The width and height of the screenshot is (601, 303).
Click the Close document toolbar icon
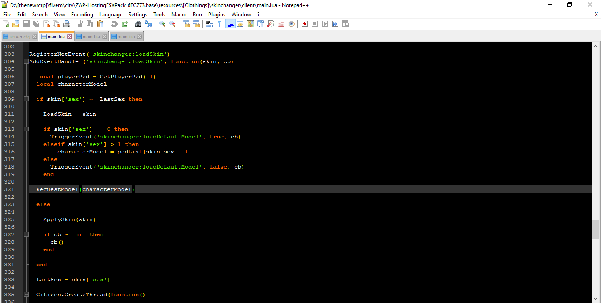click(x=46, y=24)
